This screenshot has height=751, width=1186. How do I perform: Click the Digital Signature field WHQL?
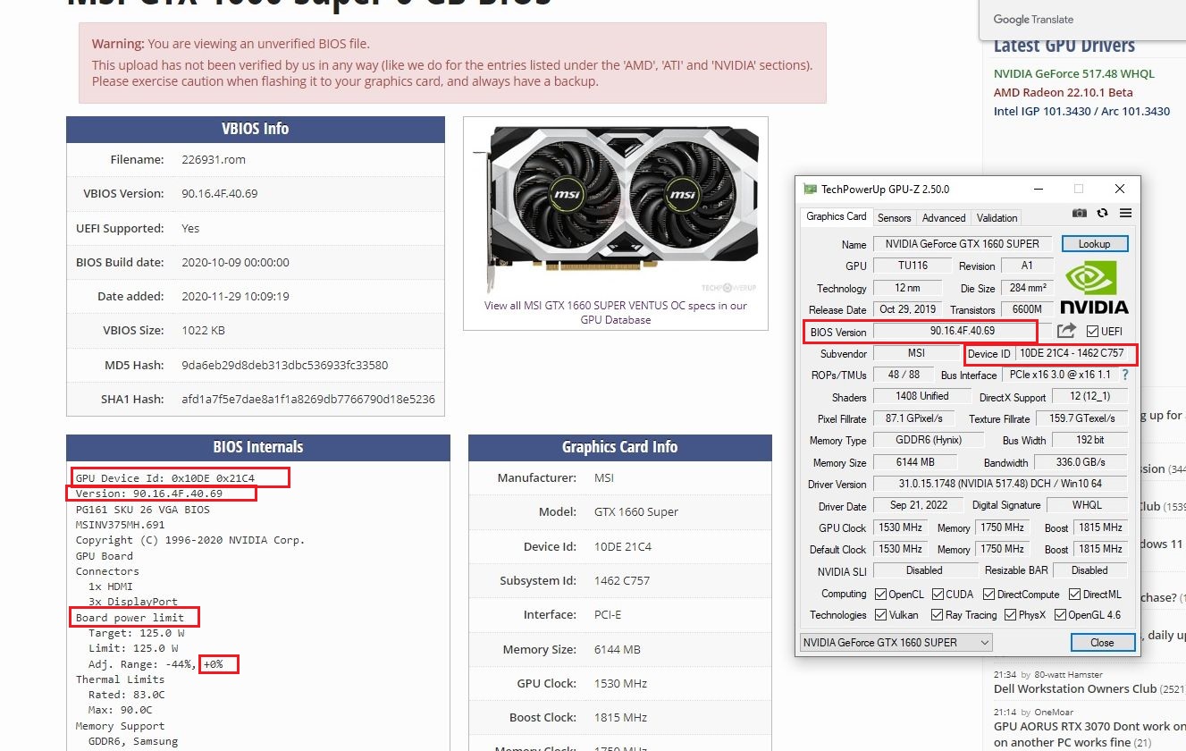click(x=1087, y=505)
